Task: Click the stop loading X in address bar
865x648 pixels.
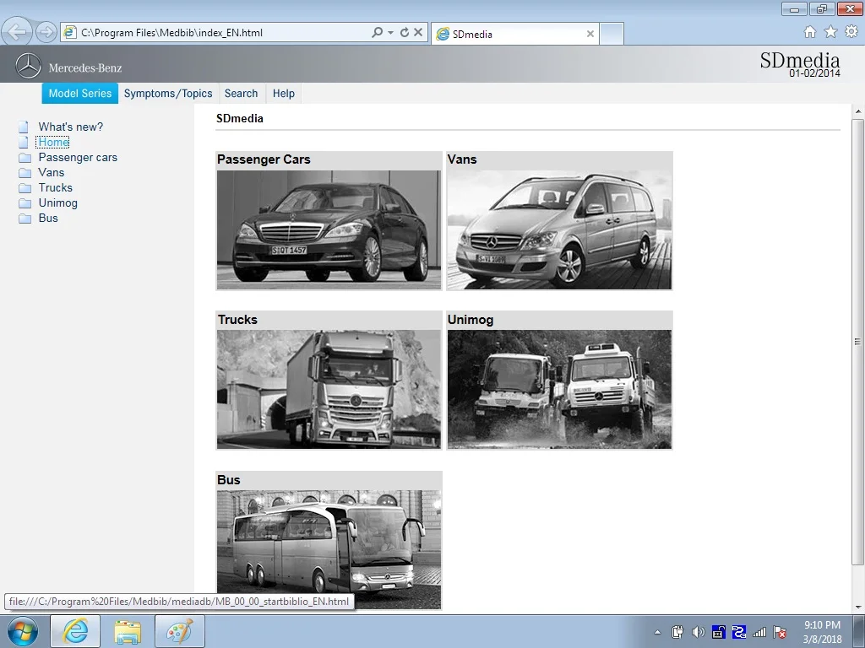Action: pos(418,33)
